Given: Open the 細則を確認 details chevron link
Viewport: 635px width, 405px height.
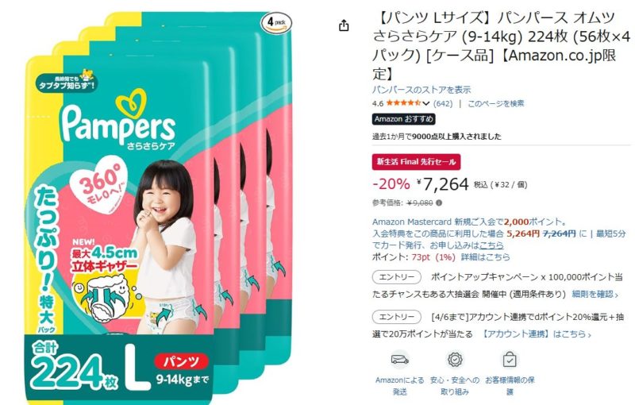Looking at the screenshot, I should [x=595, y=295].
